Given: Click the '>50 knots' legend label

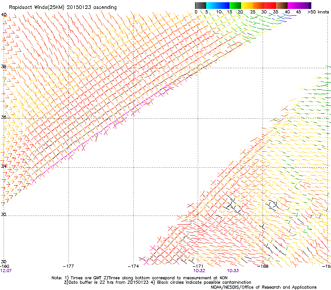Looking at the screenshot, I should (318, 12).
